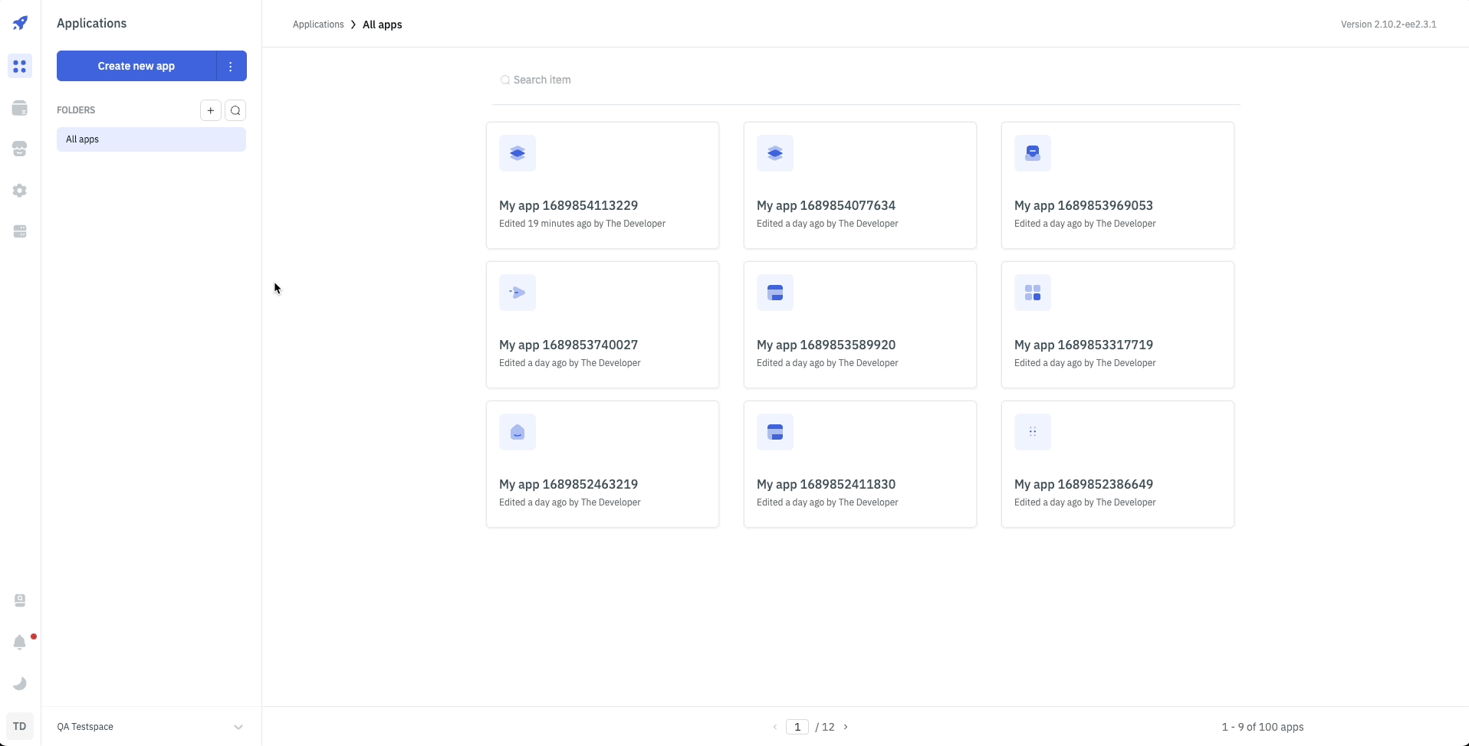This screenshot has height=746, width=1469.
Task: Open the notifications bell icon
Action: point(20,642)
